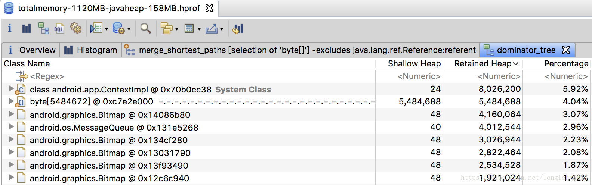Switch to the Overview tab

pos(32,50)
